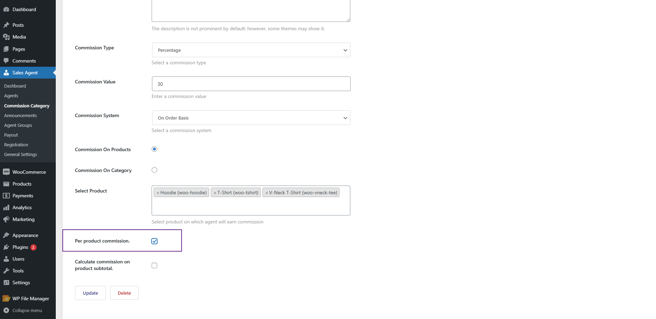
Task: Click the WooCommerce icon in sidebar
Action: pos(6,172)
